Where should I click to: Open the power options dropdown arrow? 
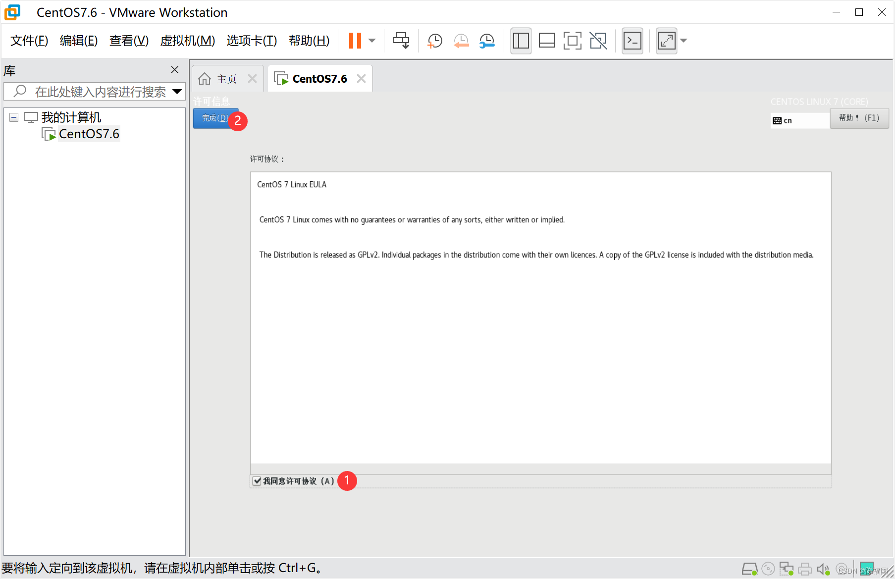[x=372, y=41]
